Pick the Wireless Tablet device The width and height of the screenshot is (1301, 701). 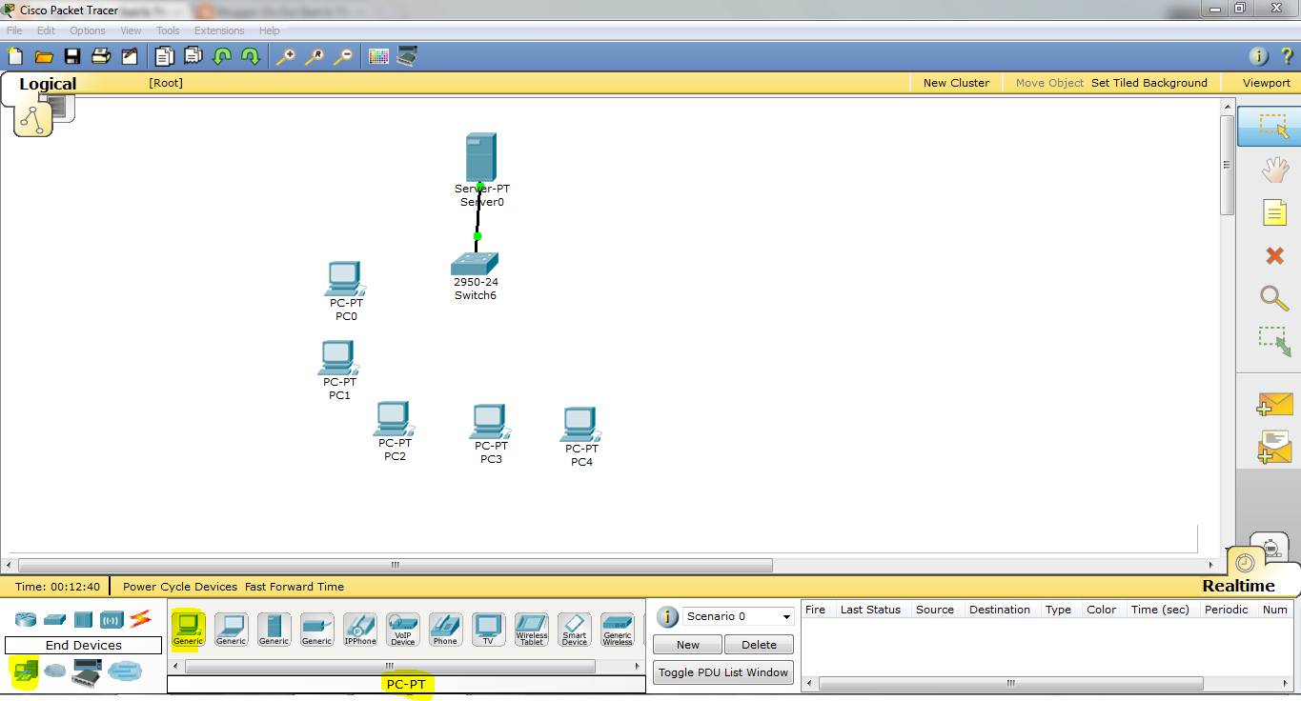click(x=532, y=629)
